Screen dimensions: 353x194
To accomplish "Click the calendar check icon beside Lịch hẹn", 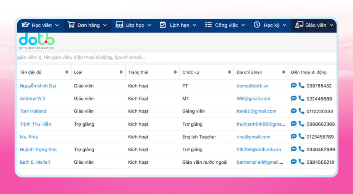I will coord(162,25).
